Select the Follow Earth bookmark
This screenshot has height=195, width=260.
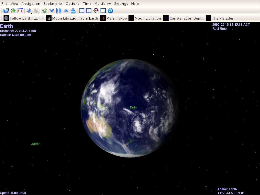[24, 18]
